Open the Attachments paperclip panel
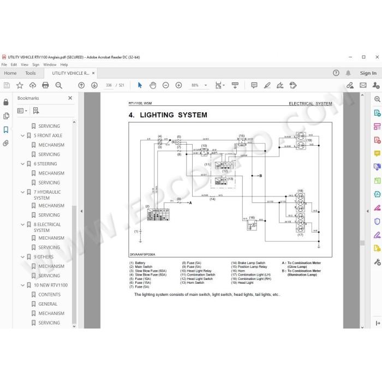 pyautogui.click(x=6, y=143)
